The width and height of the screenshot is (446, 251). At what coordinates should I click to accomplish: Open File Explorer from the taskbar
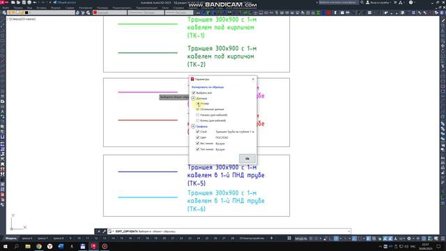pyautogui.click(x=28, y=246)
